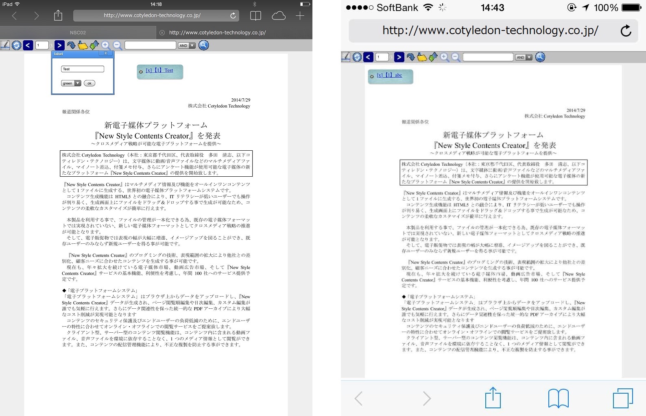Click the green-blue arrows icon in iPad viewer

94,45
